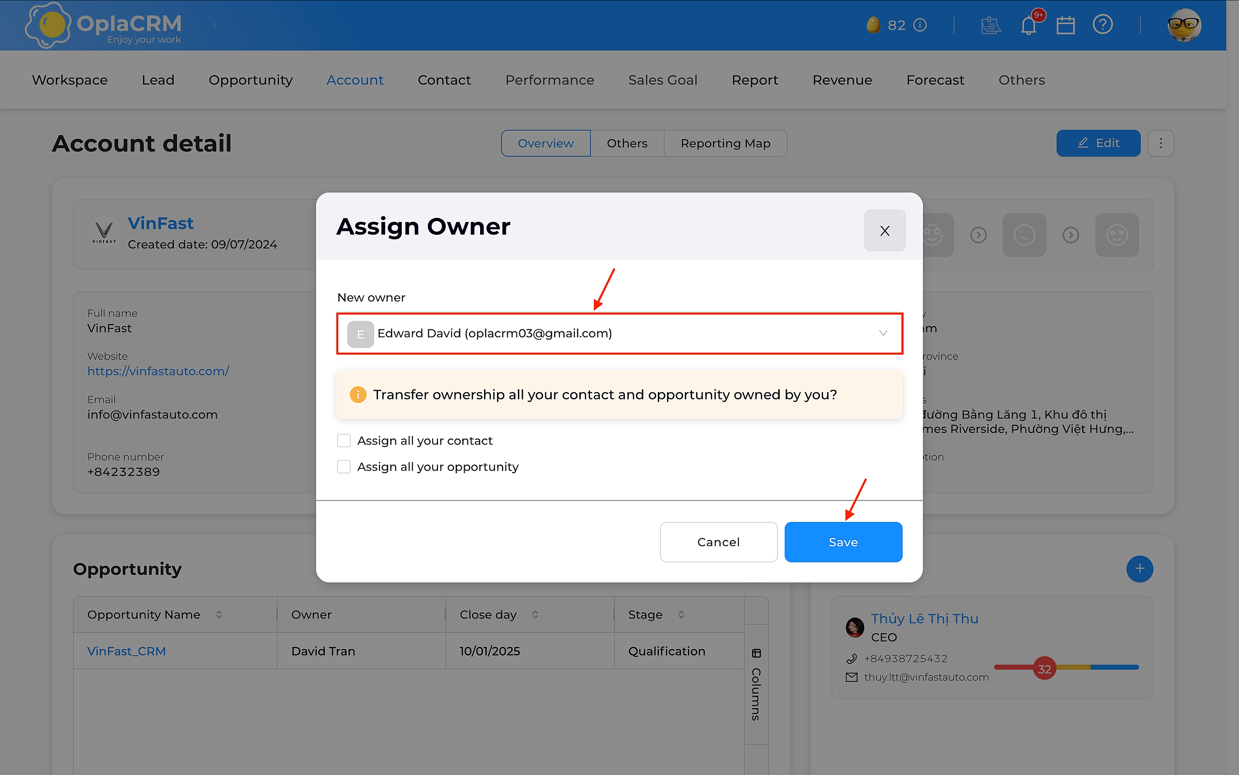The image size is (1239, 775).
Task: Open the New owner dropdown
Action: coord(619,334)
